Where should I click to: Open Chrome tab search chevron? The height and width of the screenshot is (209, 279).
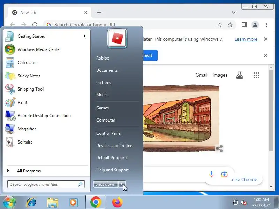coord(234,13)
